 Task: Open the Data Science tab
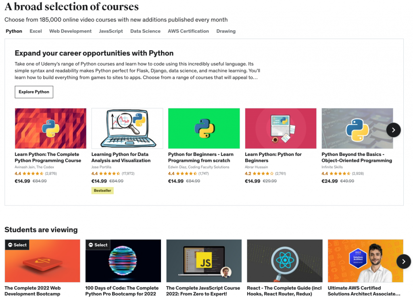(x=145, y=31)
